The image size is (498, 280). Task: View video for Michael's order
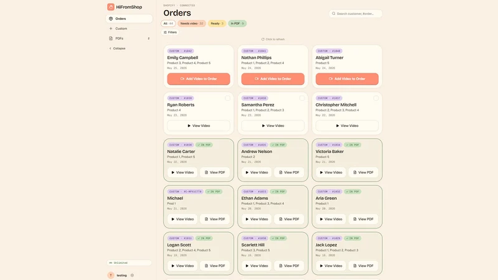coord(182,219)
